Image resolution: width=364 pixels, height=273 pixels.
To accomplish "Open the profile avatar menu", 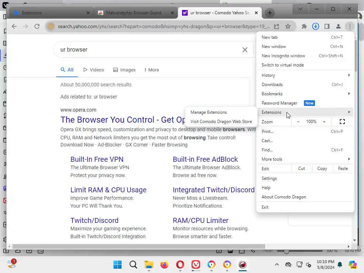I will click(x=338, y=26).
